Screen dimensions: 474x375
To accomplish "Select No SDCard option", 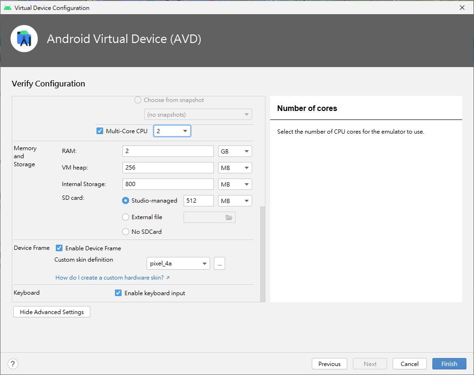I will point(125,232).
